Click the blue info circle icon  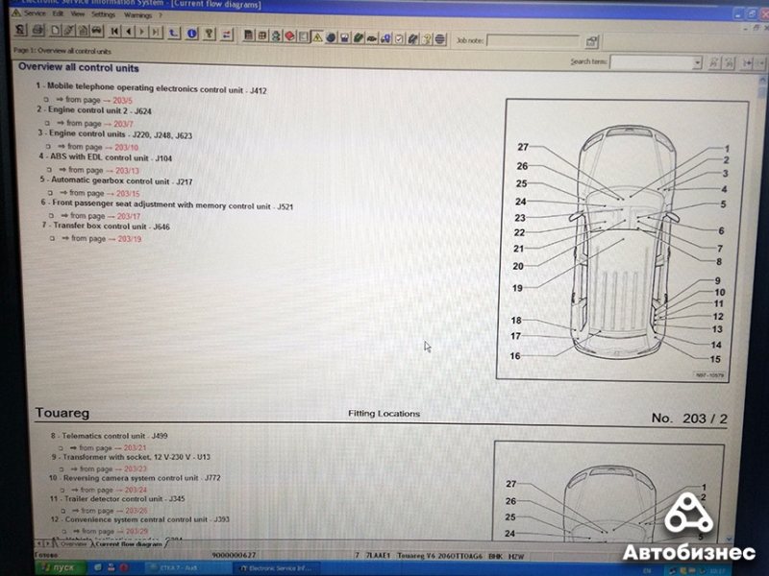click(x=191, y=34)
